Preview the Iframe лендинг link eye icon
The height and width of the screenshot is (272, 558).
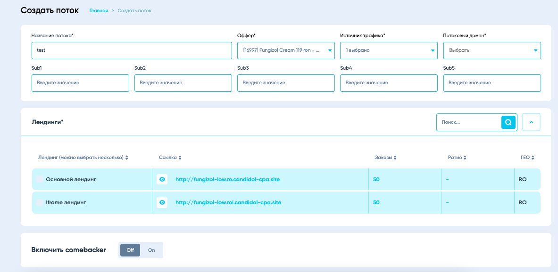click(x=162, y=202)
